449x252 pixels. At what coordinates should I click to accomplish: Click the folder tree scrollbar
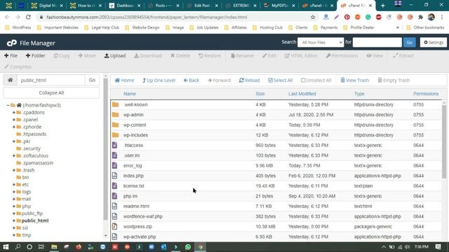click(105, 148)
